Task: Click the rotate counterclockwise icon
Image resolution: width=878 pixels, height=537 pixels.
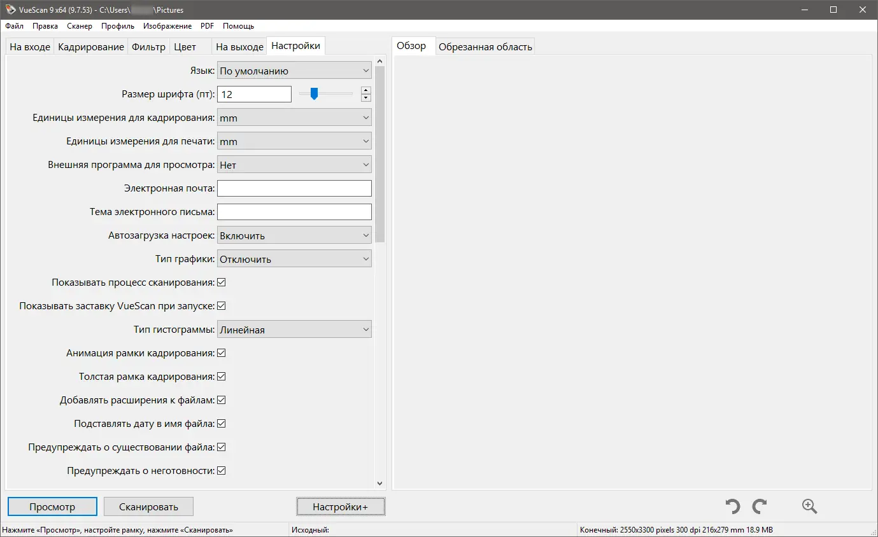Action: pos(732,506)
